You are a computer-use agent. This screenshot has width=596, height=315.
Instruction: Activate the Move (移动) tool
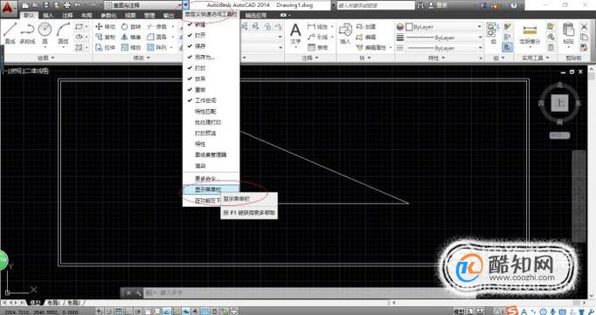coord(105,26)
